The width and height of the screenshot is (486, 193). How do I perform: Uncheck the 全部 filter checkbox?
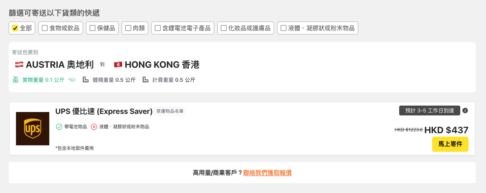15,28
